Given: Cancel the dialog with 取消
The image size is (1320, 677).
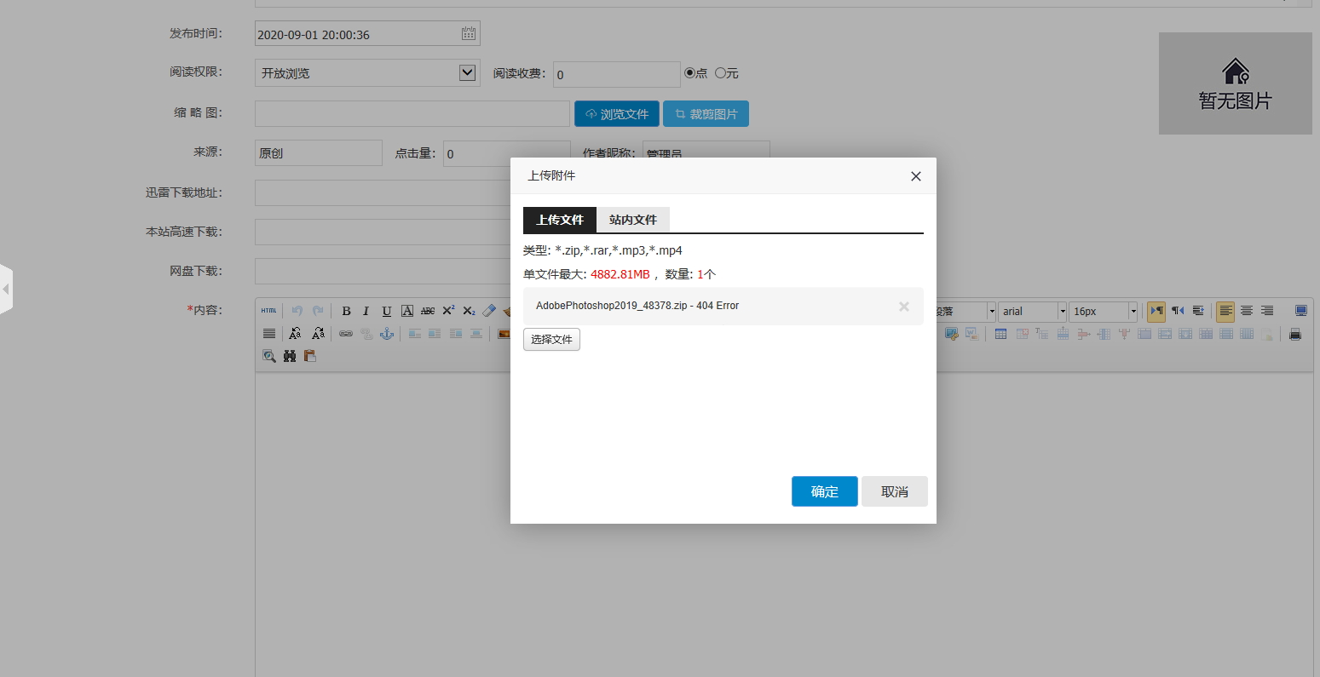Looking at the screenshot, I should (895, 491).
